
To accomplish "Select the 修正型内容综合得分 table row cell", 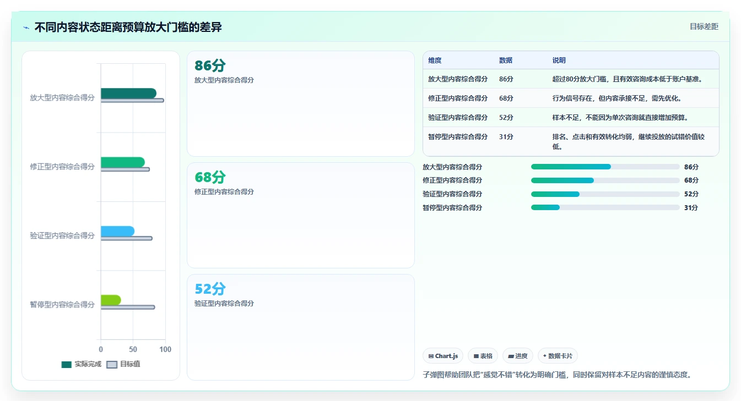I will [458, 98].
